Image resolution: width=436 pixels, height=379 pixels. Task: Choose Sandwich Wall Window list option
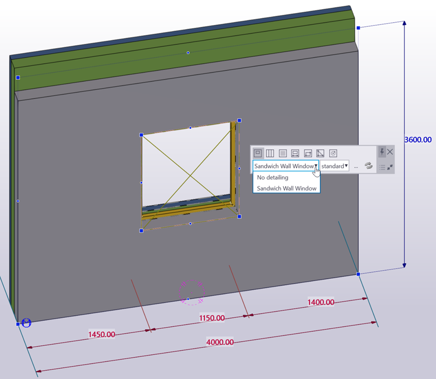coord(287,188)
